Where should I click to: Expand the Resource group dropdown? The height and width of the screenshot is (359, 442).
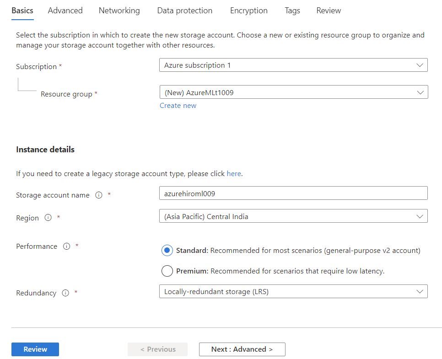point(294,92)
